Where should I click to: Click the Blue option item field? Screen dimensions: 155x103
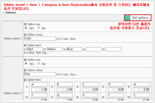74,49
